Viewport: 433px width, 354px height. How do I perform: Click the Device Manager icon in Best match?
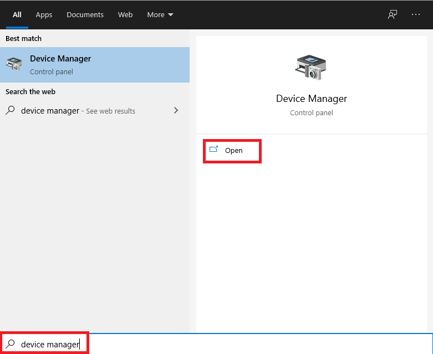[x=14, y=65]
